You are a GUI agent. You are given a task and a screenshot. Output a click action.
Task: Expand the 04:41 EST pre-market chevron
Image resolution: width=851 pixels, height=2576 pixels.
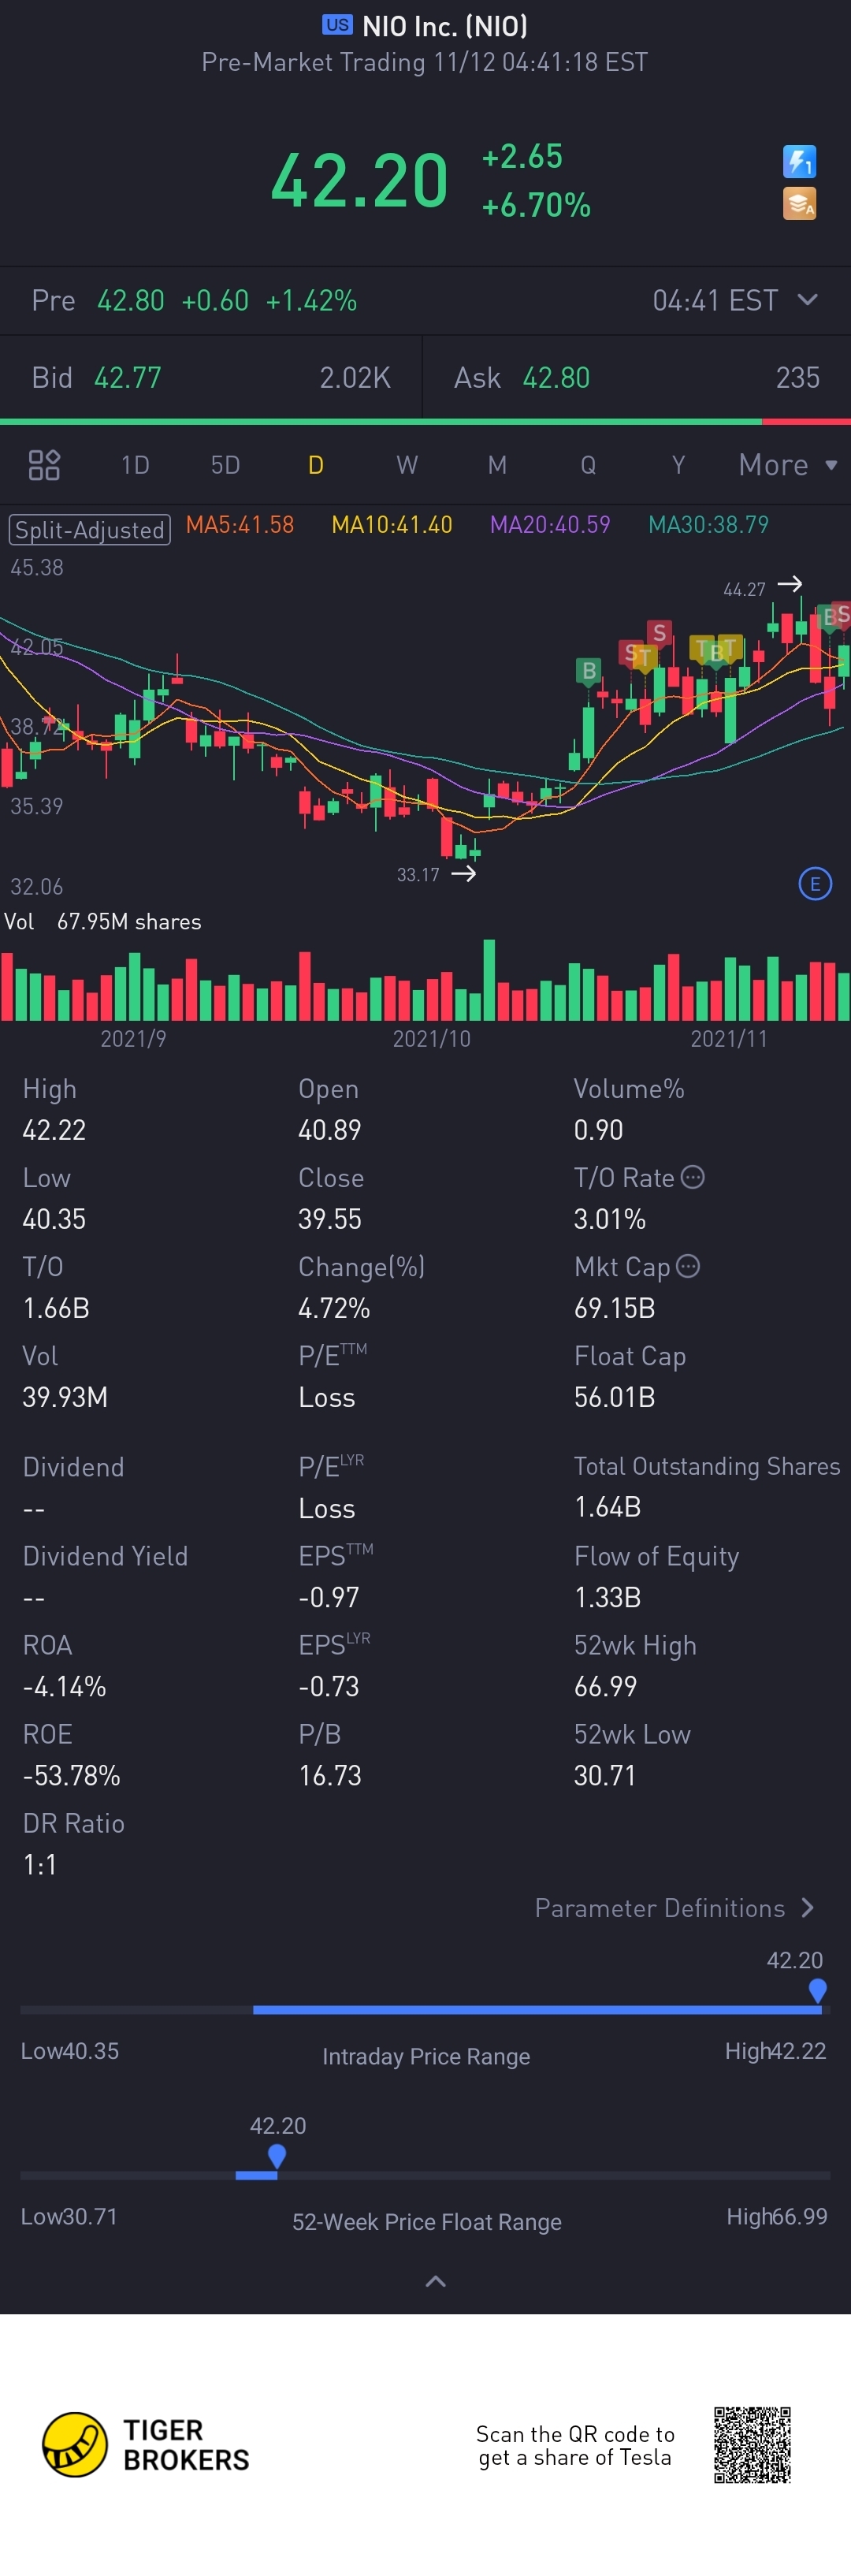pyautogui.click(x=808, y=300)
